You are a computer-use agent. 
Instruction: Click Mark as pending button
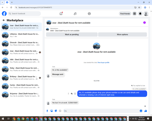[x=72, y=34]
